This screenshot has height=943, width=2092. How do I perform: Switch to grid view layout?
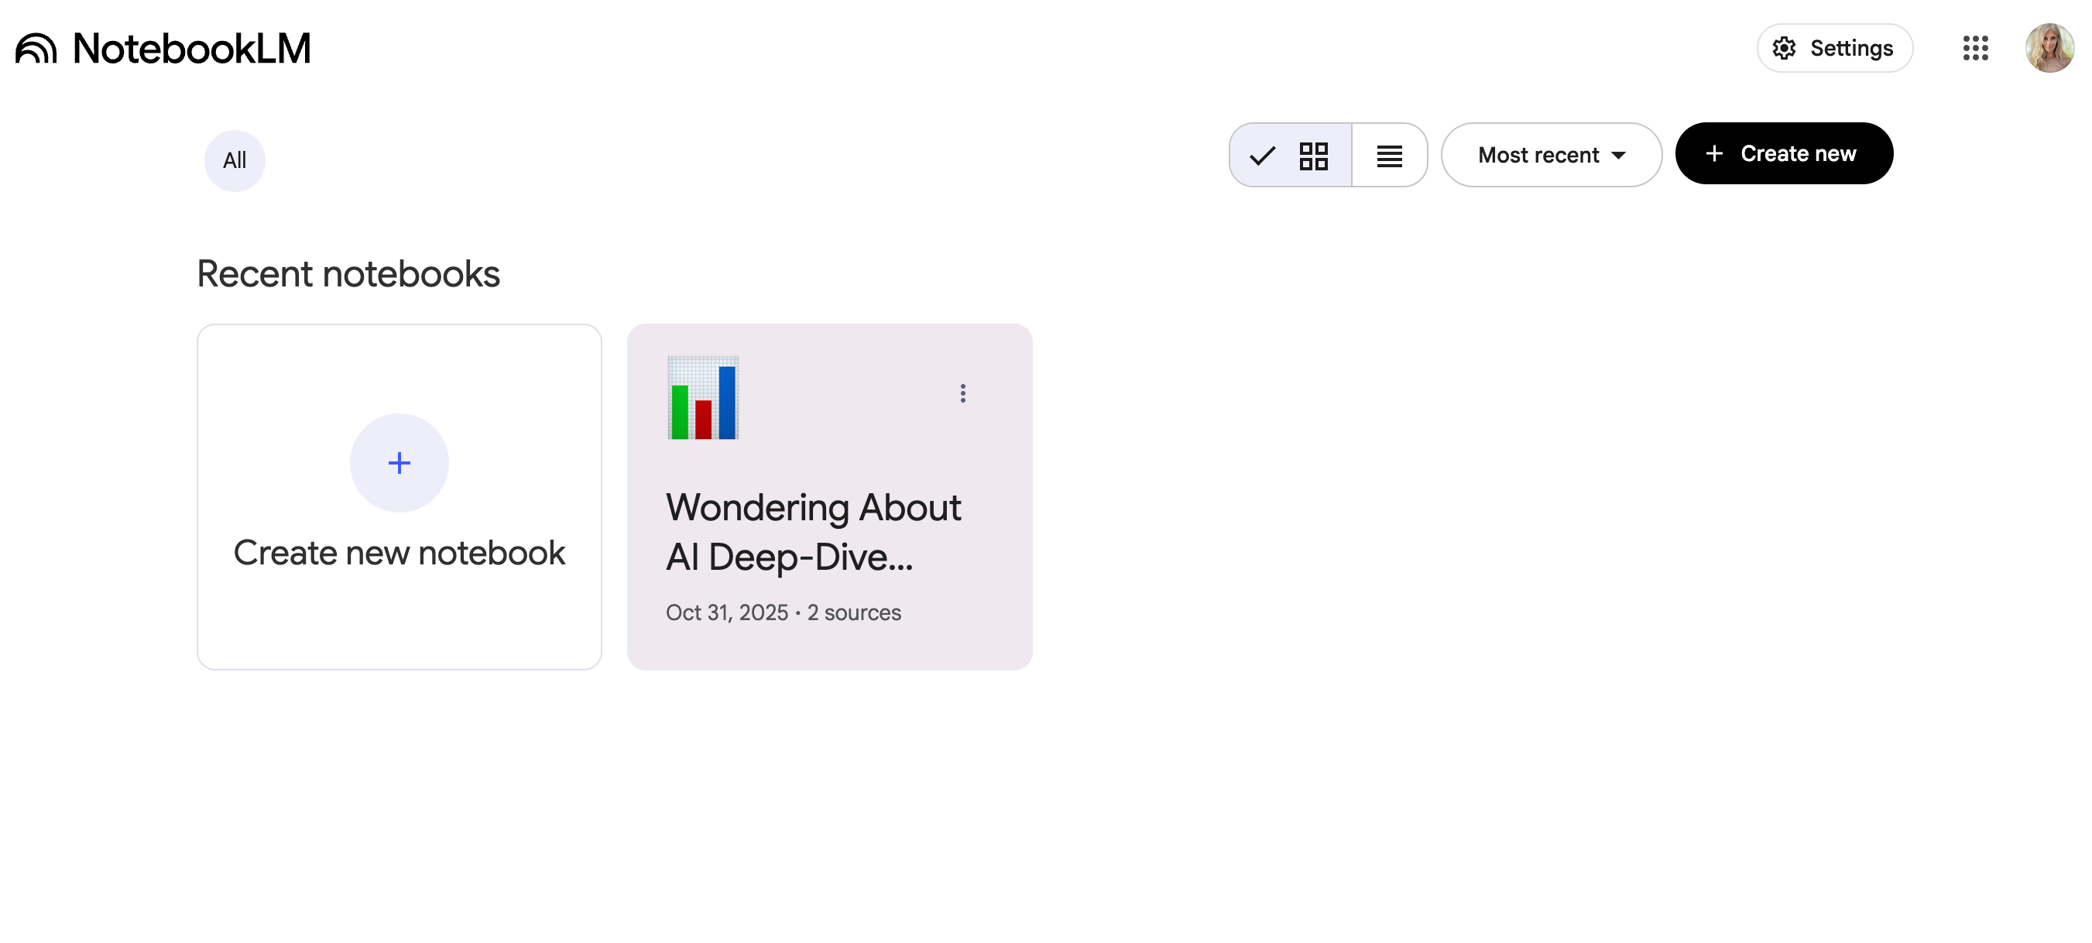click(1313, 155)
